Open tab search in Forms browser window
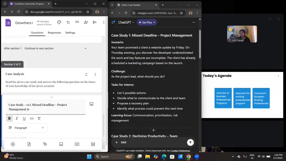Screen dimensions: 286x161 coord(5,4)
